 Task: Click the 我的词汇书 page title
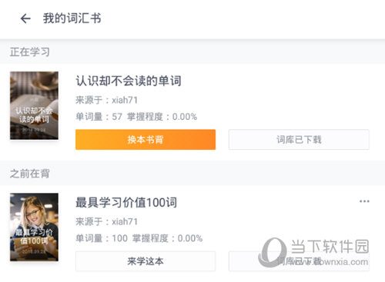coord(72,18)
